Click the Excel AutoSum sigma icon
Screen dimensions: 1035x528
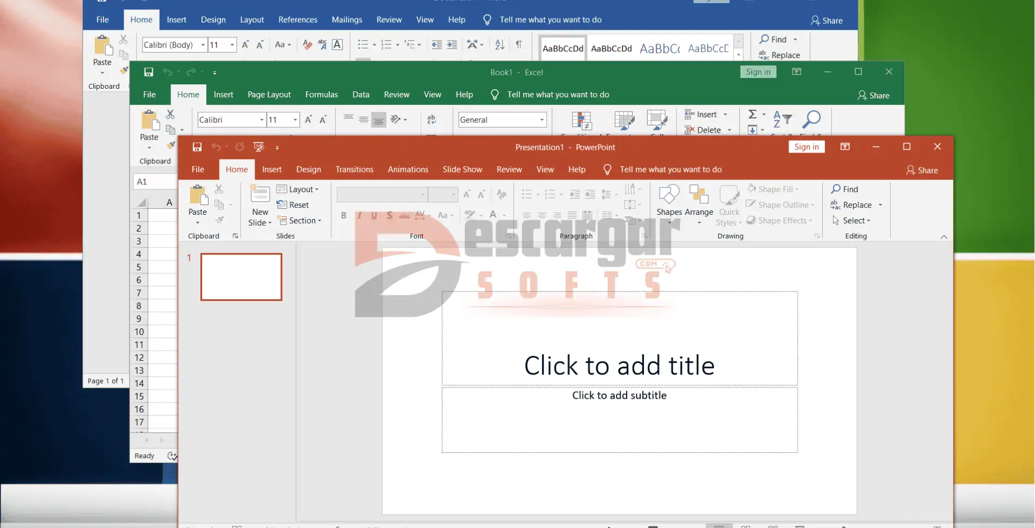(x=752, y=115)
